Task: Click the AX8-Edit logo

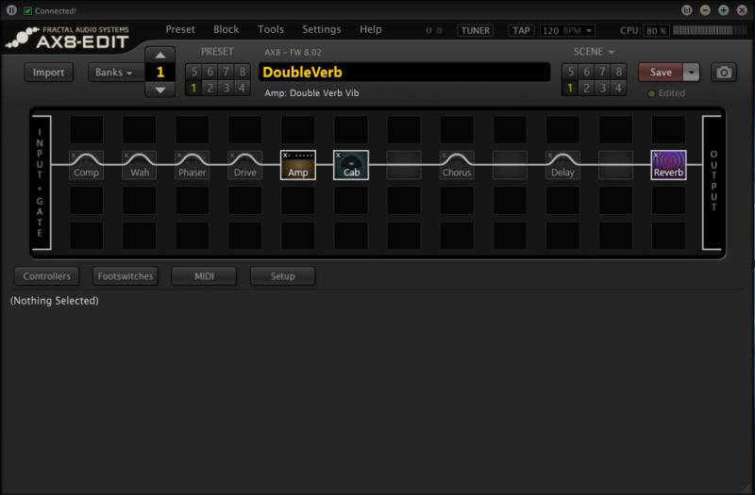Action: click(x=68, y=38)
